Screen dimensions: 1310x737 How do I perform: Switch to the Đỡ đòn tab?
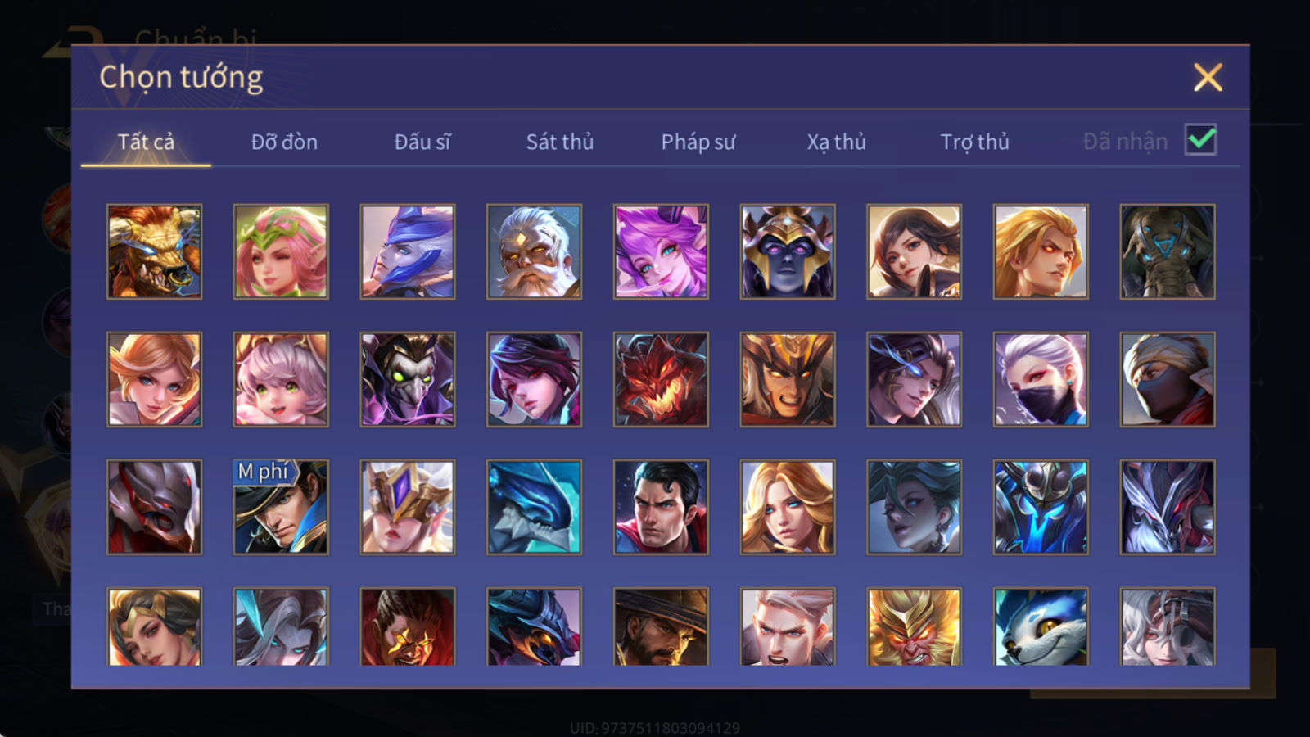(284, 142)
